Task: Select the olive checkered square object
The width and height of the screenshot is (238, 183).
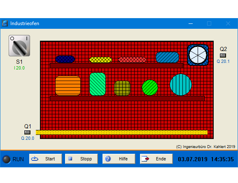Action: tap(122, 88)
